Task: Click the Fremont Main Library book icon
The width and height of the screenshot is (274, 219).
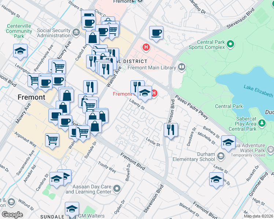Action: (182, 67)
